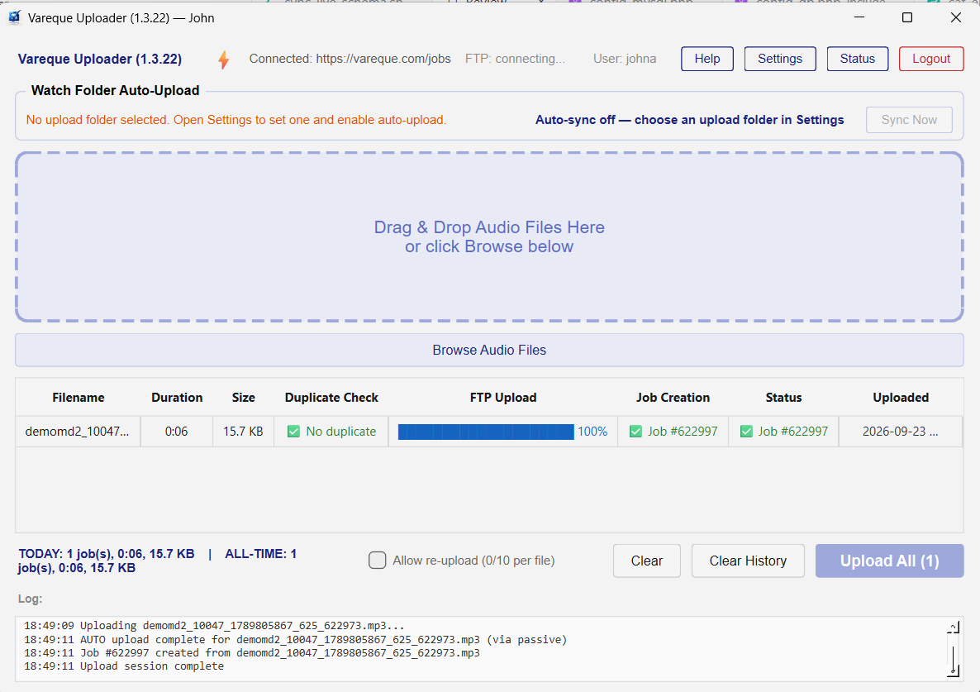The width and height of the screenshot is (980, 692).
Task: Click the Clear button
Action: [x=647, y=561]
